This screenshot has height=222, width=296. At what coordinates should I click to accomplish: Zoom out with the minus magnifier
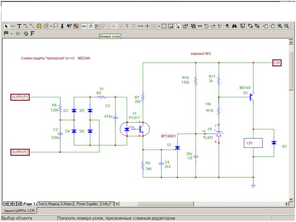click(x=287, y=26)
